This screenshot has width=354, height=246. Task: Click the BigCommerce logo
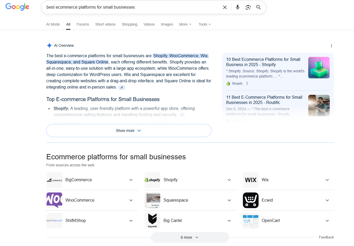(x=54, y=180)
